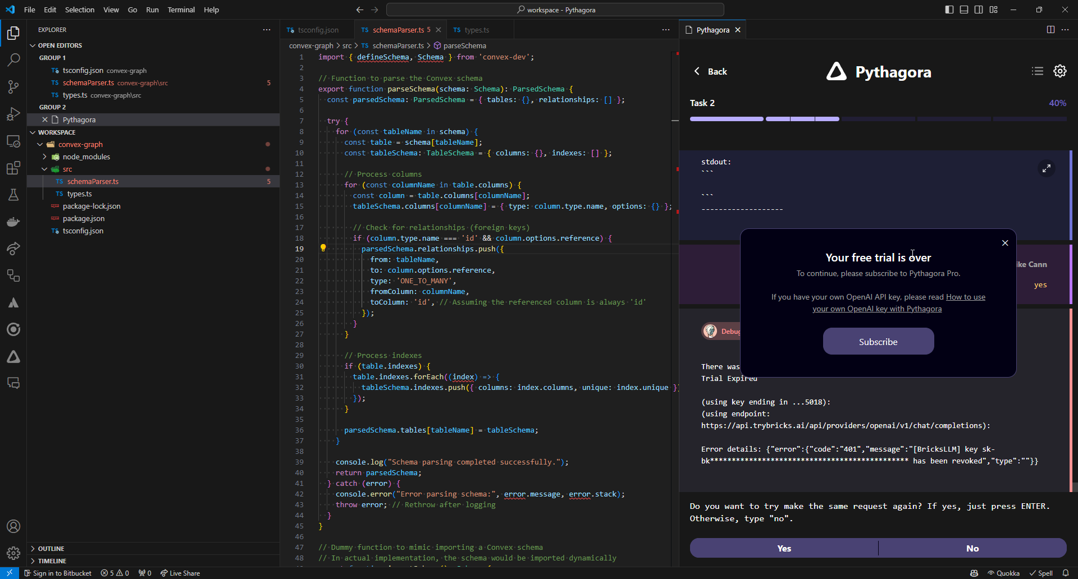
Task: Expand the stdout output block
Action: [x=1047, y=168]
